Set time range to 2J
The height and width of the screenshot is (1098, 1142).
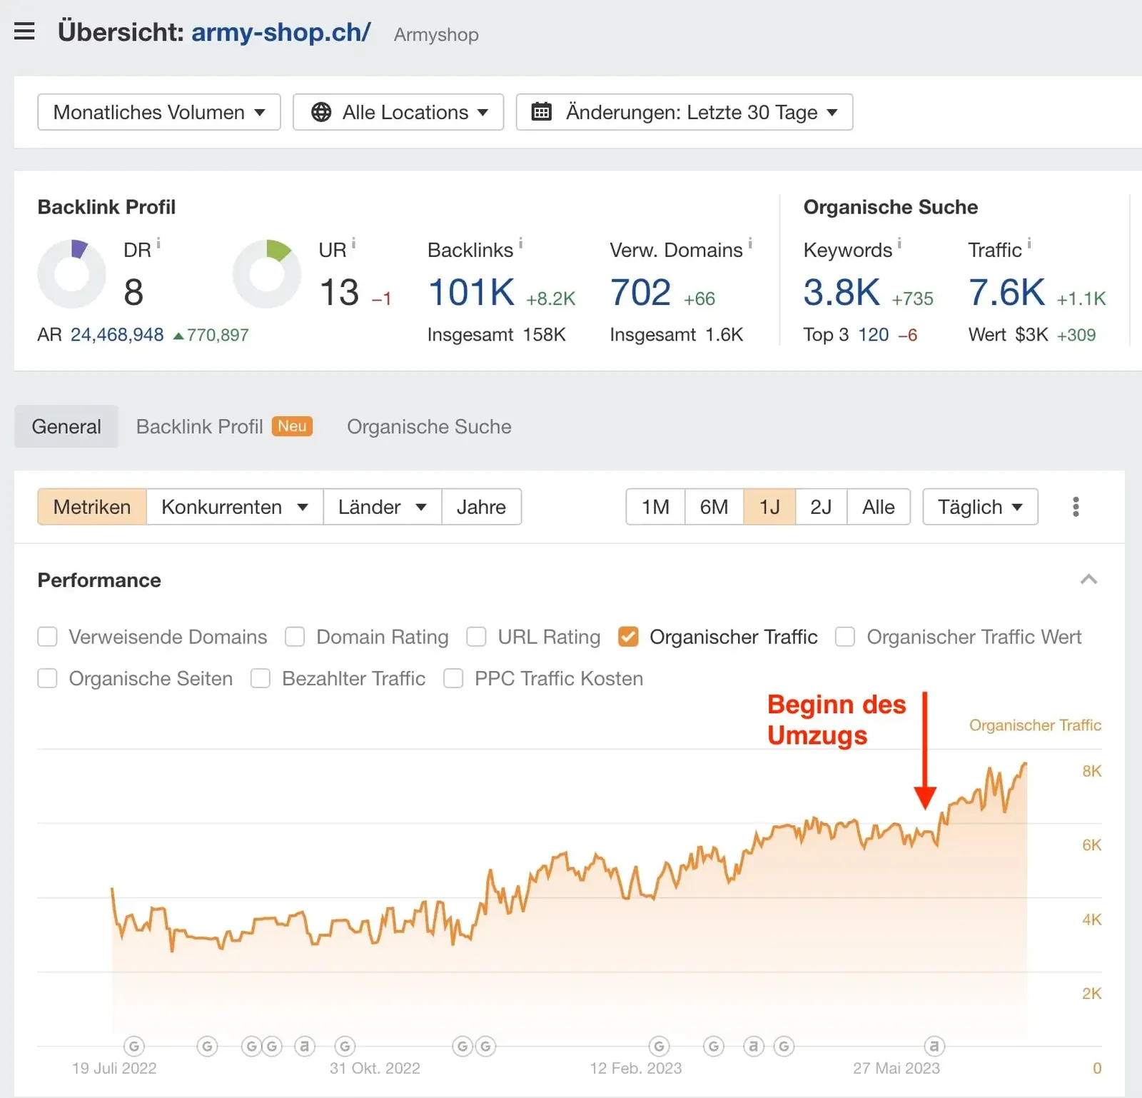tap(821, 507)
